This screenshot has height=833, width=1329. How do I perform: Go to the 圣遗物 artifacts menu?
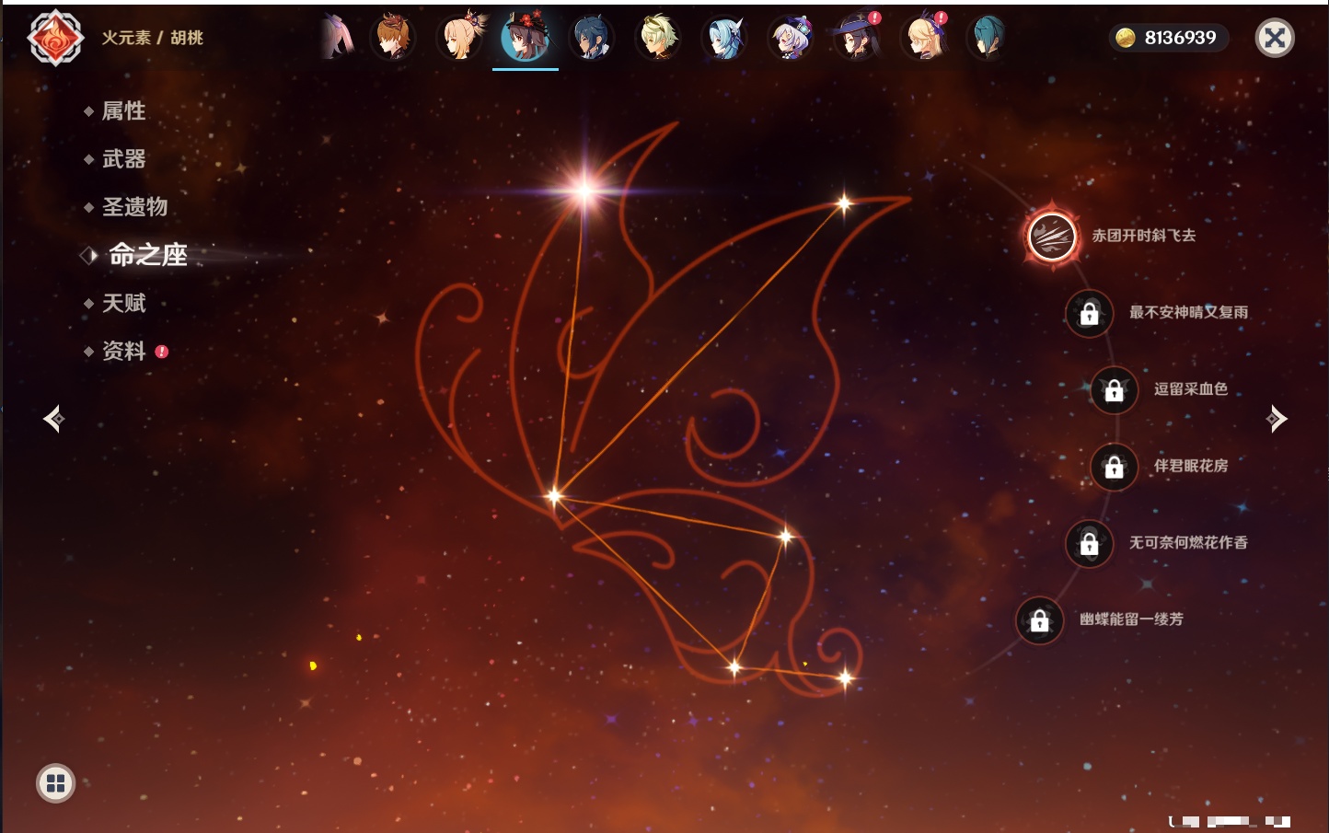pos(134,207)
